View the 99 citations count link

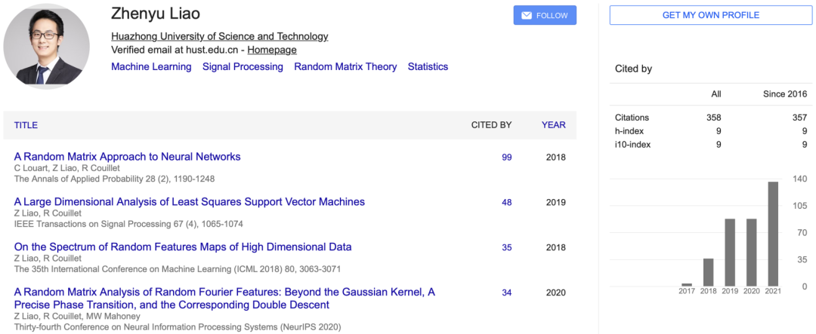[506, 157]
